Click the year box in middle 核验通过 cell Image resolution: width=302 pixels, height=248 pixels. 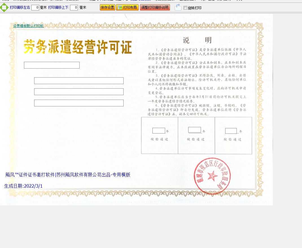194,130
